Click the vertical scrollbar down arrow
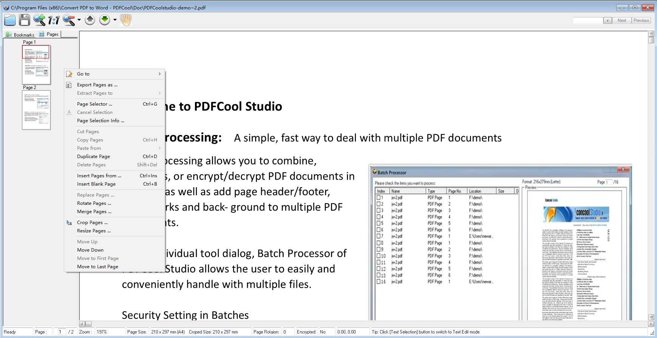 tap(651, 317)
